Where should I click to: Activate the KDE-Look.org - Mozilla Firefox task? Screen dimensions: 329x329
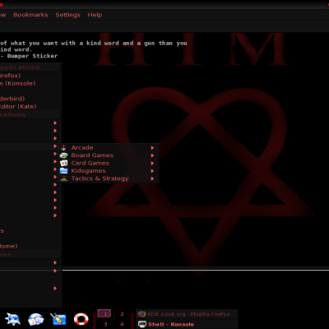(187, 314)
